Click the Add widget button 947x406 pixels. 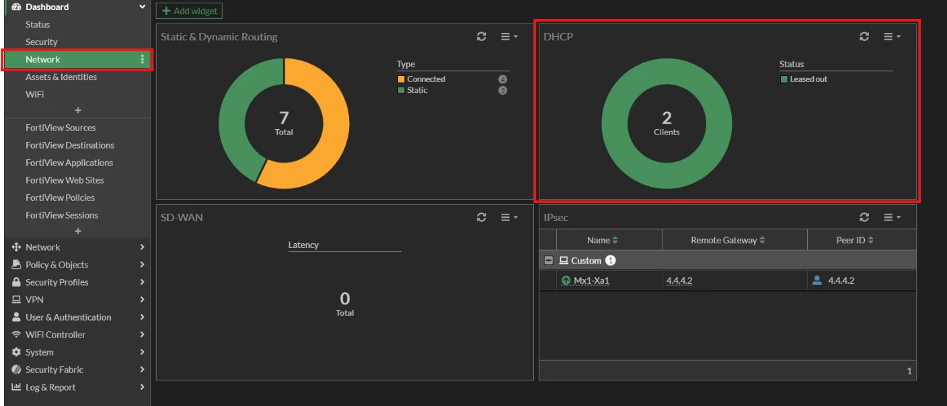(x=189, y=11)
